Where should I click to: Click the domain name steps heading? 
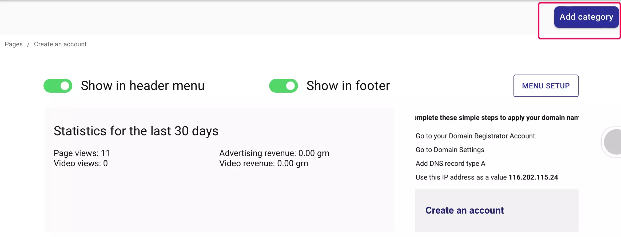pos(496,118)
